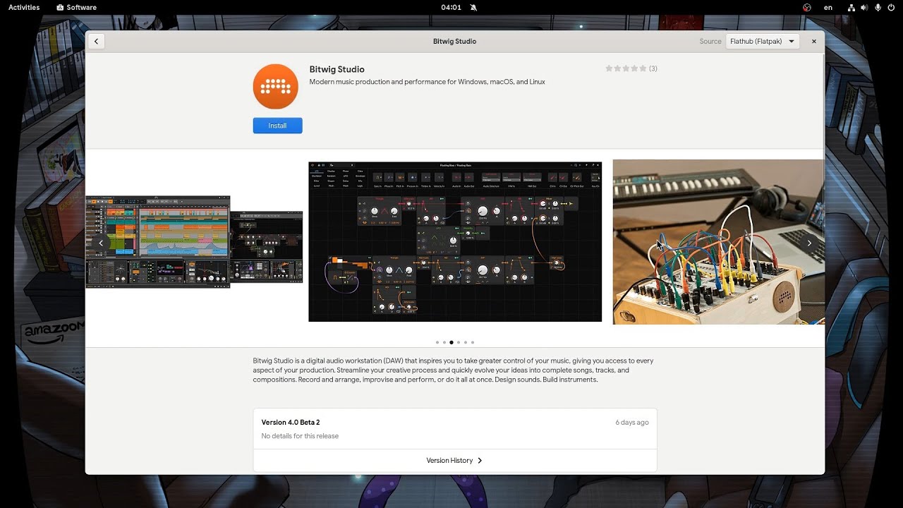The image size is (903, 508).
Task: Close the Bitwig Studio details window
Action: coord(813,41)
